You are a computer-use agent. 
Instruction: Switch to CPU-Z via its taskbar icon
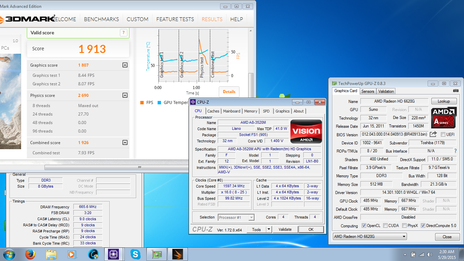pyautogui.click(x=113, y=254)
